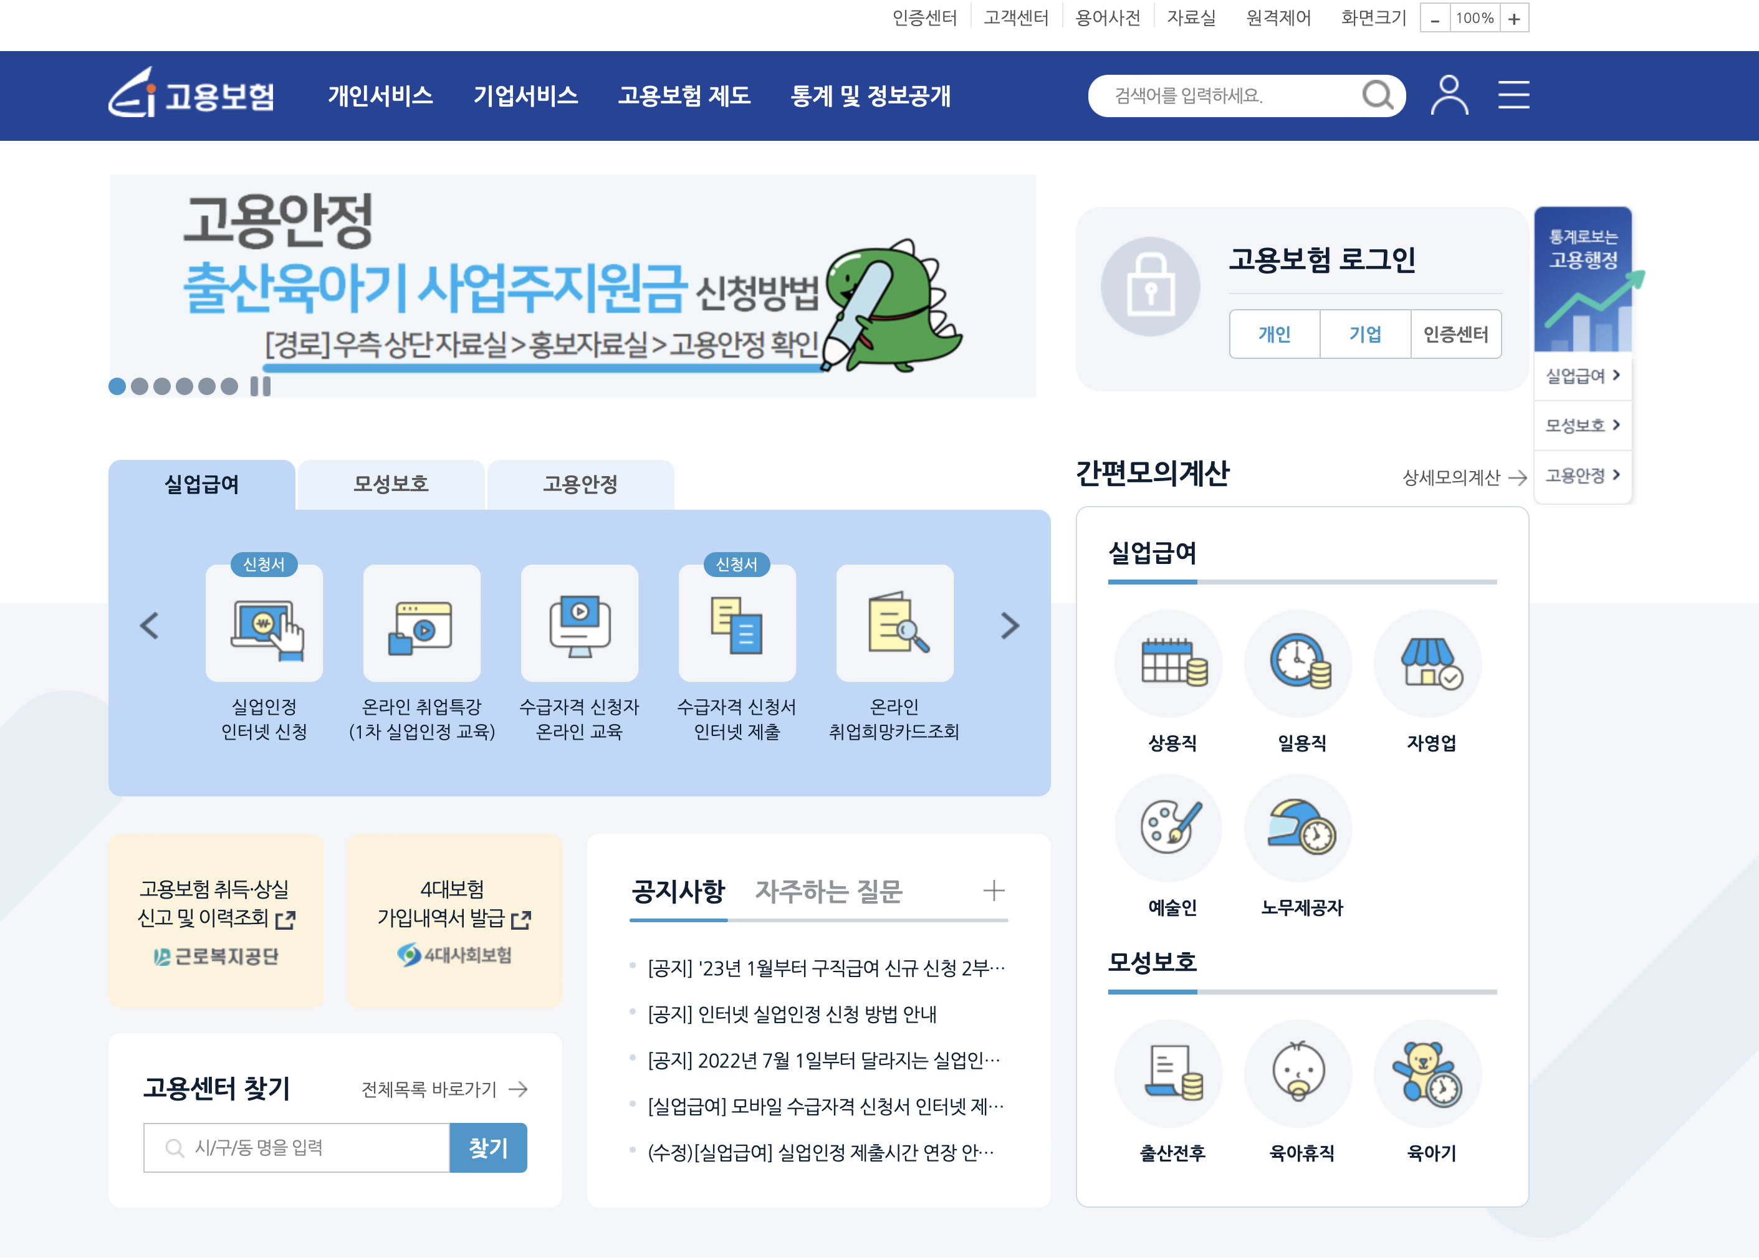Screen dimensions: 1759x1260
Task: Click the carousel next arrow
Action: (1009, 625)
